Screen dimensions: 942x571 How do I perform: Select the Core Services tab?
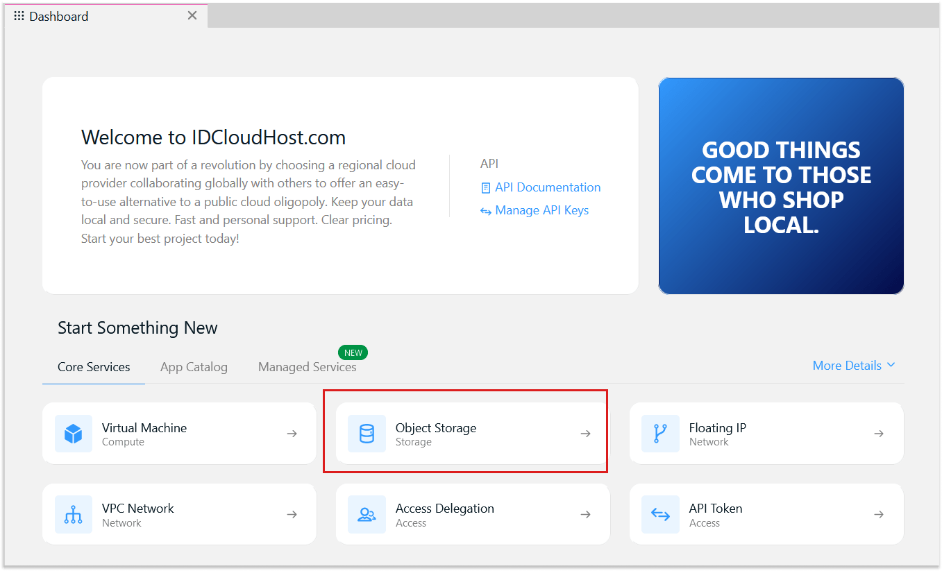click(94, 367)
